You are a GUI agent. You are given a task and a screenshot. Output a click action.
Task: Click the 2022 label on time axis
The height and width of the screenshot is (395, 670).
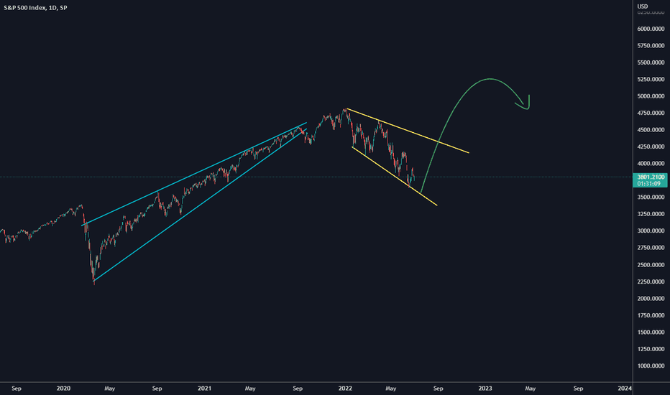pyautogui.click(x=345, y=388)
